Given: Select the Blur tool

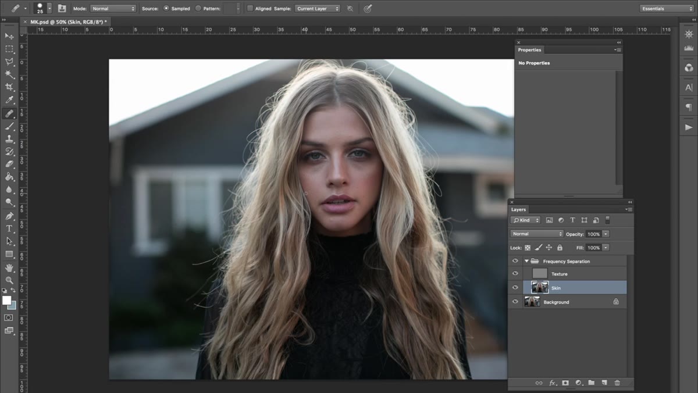Looking at the screenshot, I should [9, 190].
